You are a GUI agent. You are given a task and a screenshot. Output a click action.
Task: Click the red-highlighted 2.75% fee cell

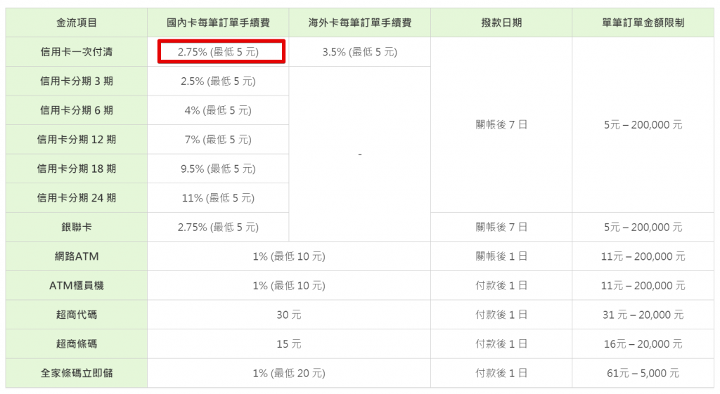221,51
